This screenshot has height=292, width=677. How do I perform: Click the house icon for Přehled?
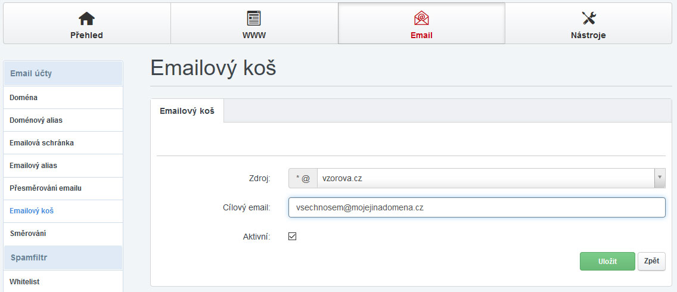click(86, 18)
